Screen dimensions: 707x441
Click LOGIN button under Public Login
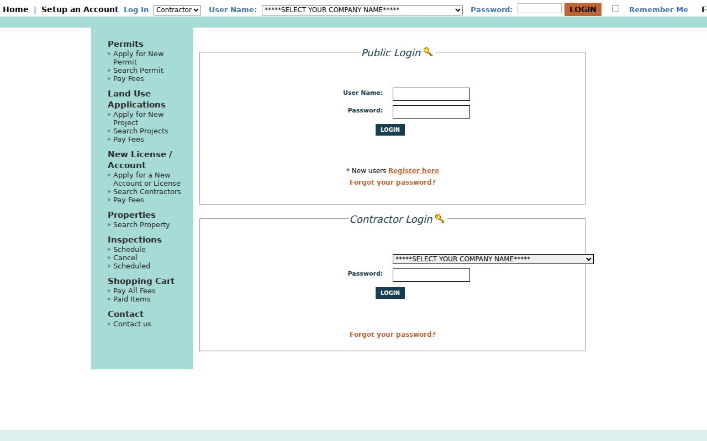tap(390, 130)
